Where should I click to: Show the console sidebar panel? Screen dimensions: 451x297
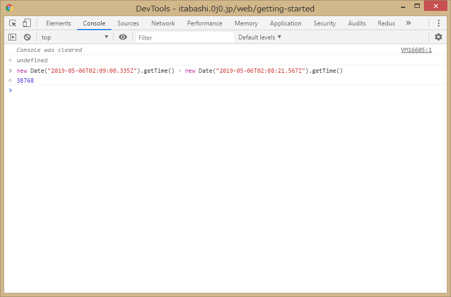[x=12, y=37]
